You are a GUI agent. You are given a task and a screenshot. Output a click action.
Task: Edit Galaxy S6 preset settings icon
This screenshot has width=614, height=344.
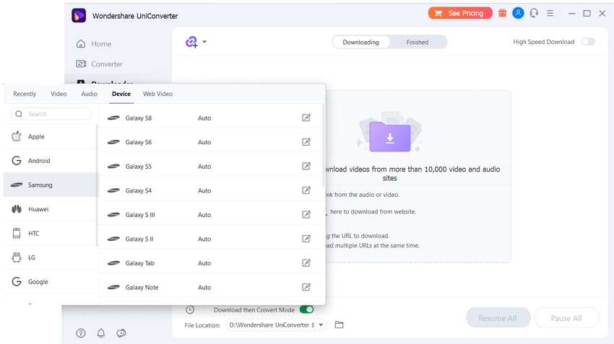(x=306, y=142)
